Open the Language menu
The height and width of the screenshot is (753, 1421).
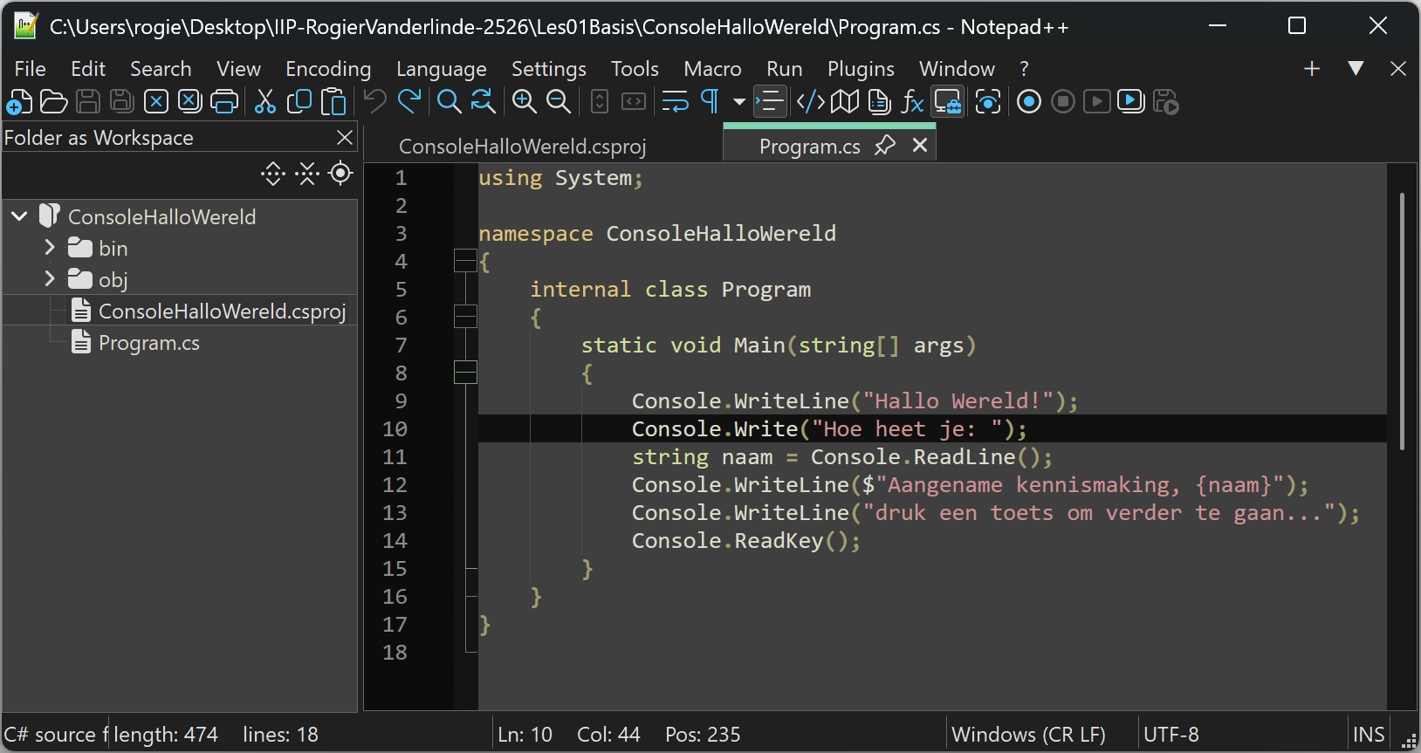pyautogui.click(x=442, y=69)
